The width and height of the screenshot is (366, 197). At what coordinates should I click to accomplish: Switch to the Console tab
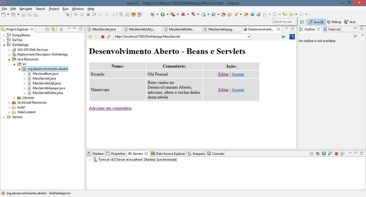click(x=216, y=153)
